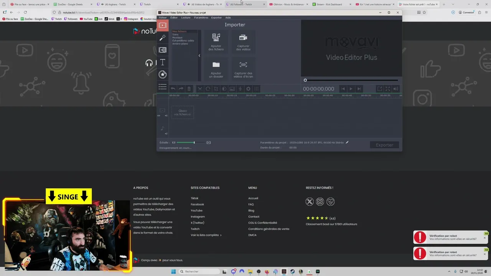Open the Transitions tab in the Movavi sidebar

[x=163, y=50]
